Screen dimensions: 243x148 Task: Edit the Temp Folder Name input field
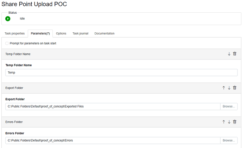tap(122, 72)
